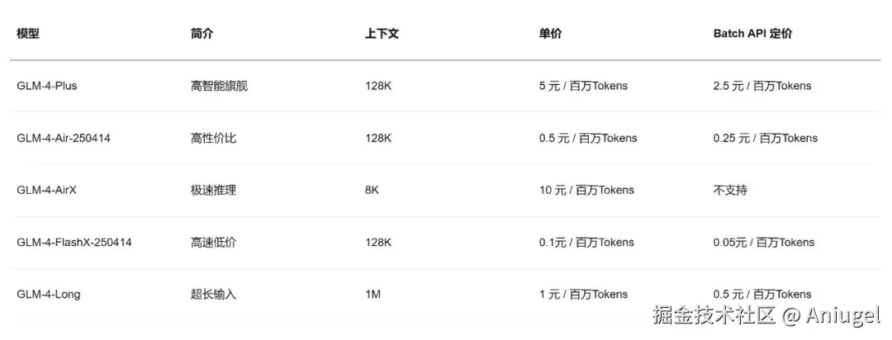The height and width of the screenshot is (340, 892).
Task: Click the 2.5 元 / 百万Tokens batch price
Action: point(762,86)
